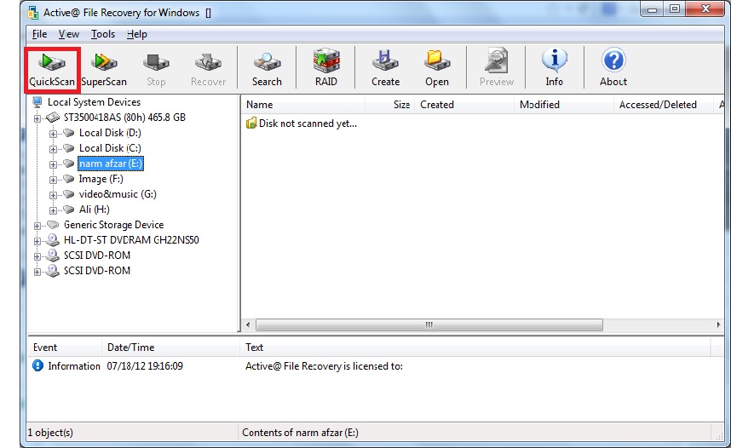
Task: Open the RAID toolbar option
Action: pyautogui.click(x=325, y=69)
